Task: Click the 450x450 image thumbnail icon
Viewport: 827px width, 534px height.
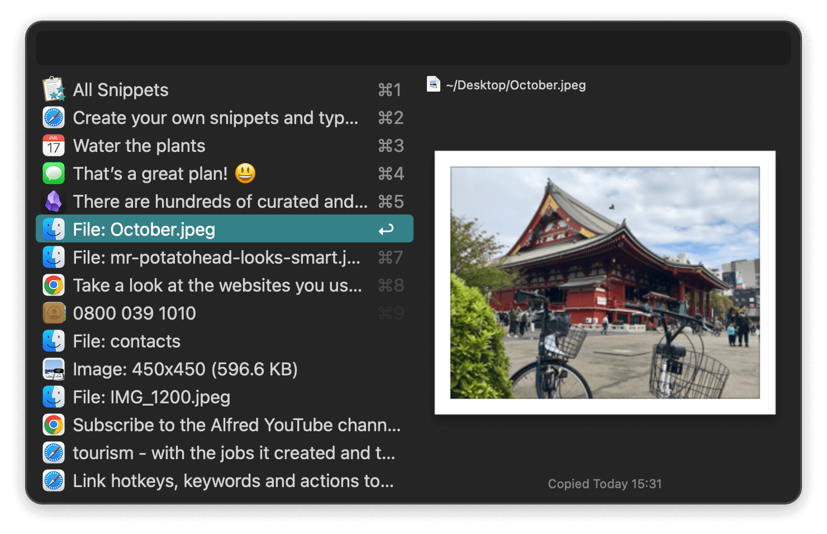Action: pyautogui.click(x=54, y=369)
